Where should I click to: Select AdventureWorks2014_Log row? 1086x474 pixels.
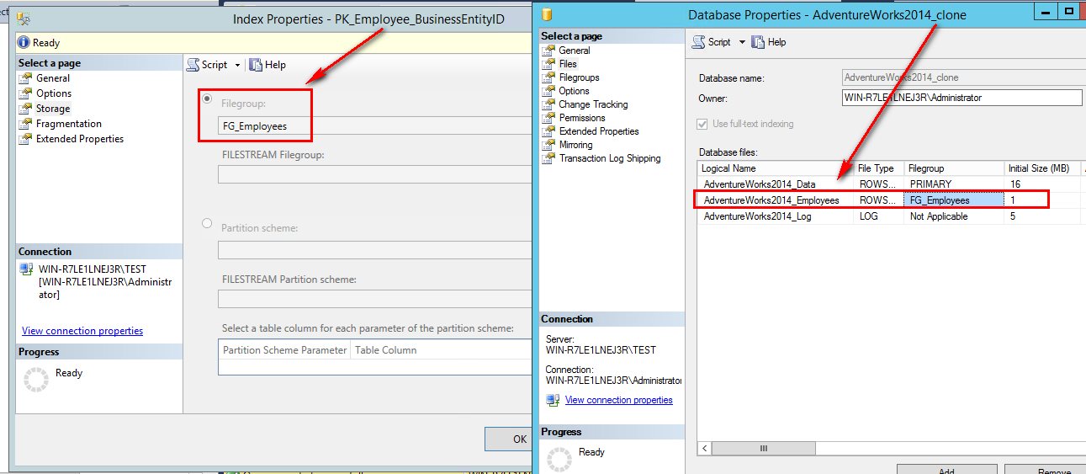tap(891, 216)
